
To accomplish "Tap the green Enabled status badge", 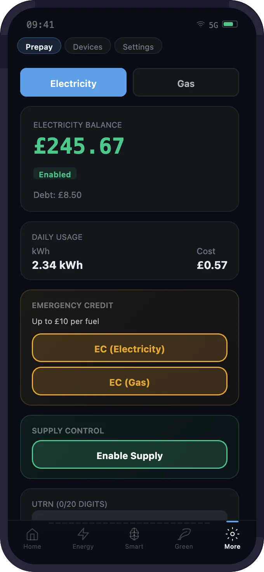I will tap(55, 174).
